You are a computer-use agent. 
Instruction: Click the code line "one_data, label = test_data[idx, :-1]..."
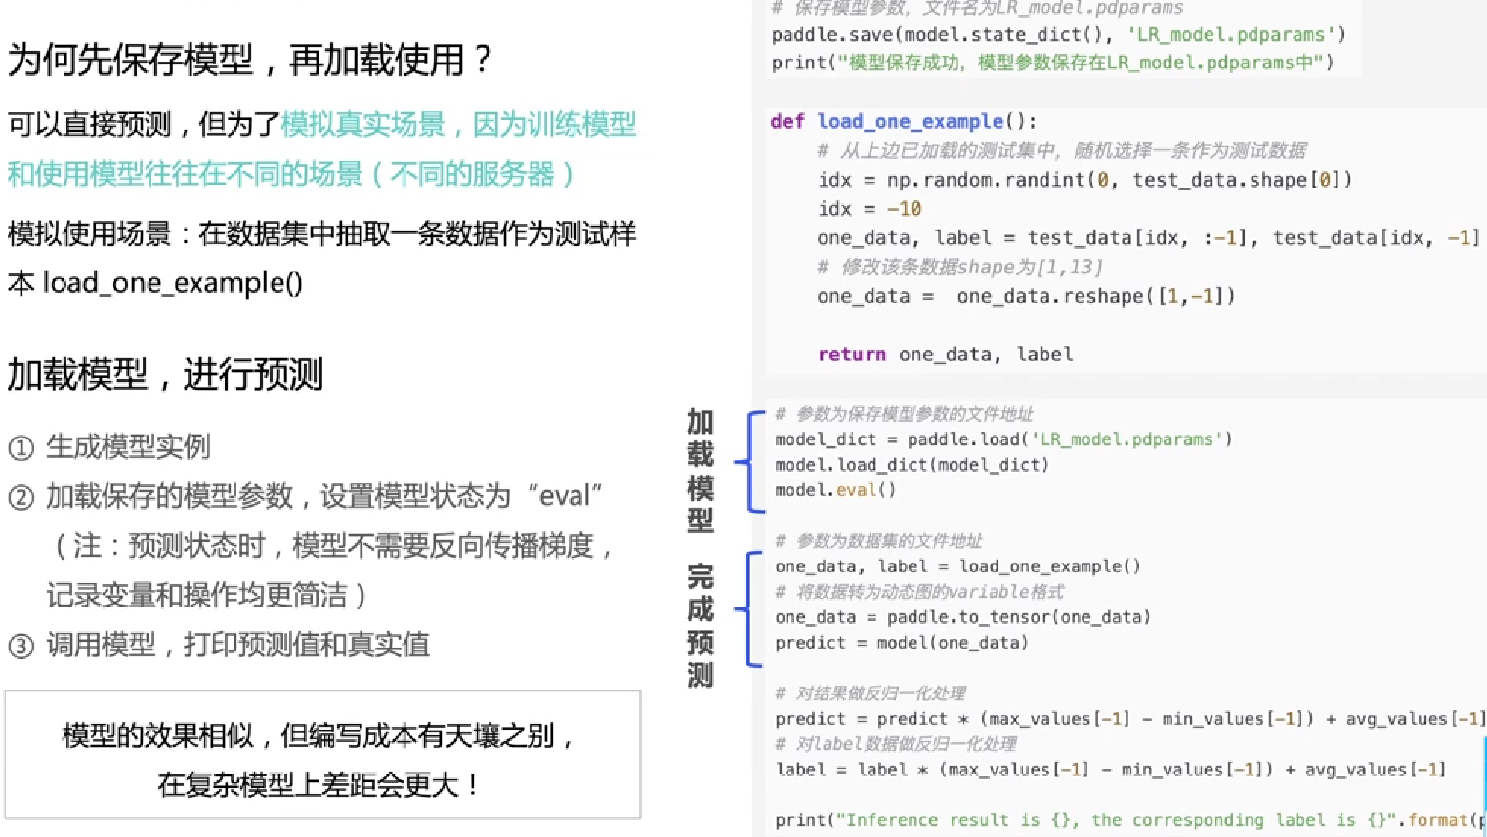click(1149, 237)
